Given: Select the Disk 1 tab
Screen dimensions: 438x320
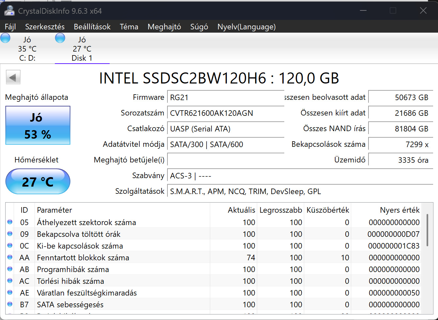Looking at the screenshot, I should tap(82, 49).
